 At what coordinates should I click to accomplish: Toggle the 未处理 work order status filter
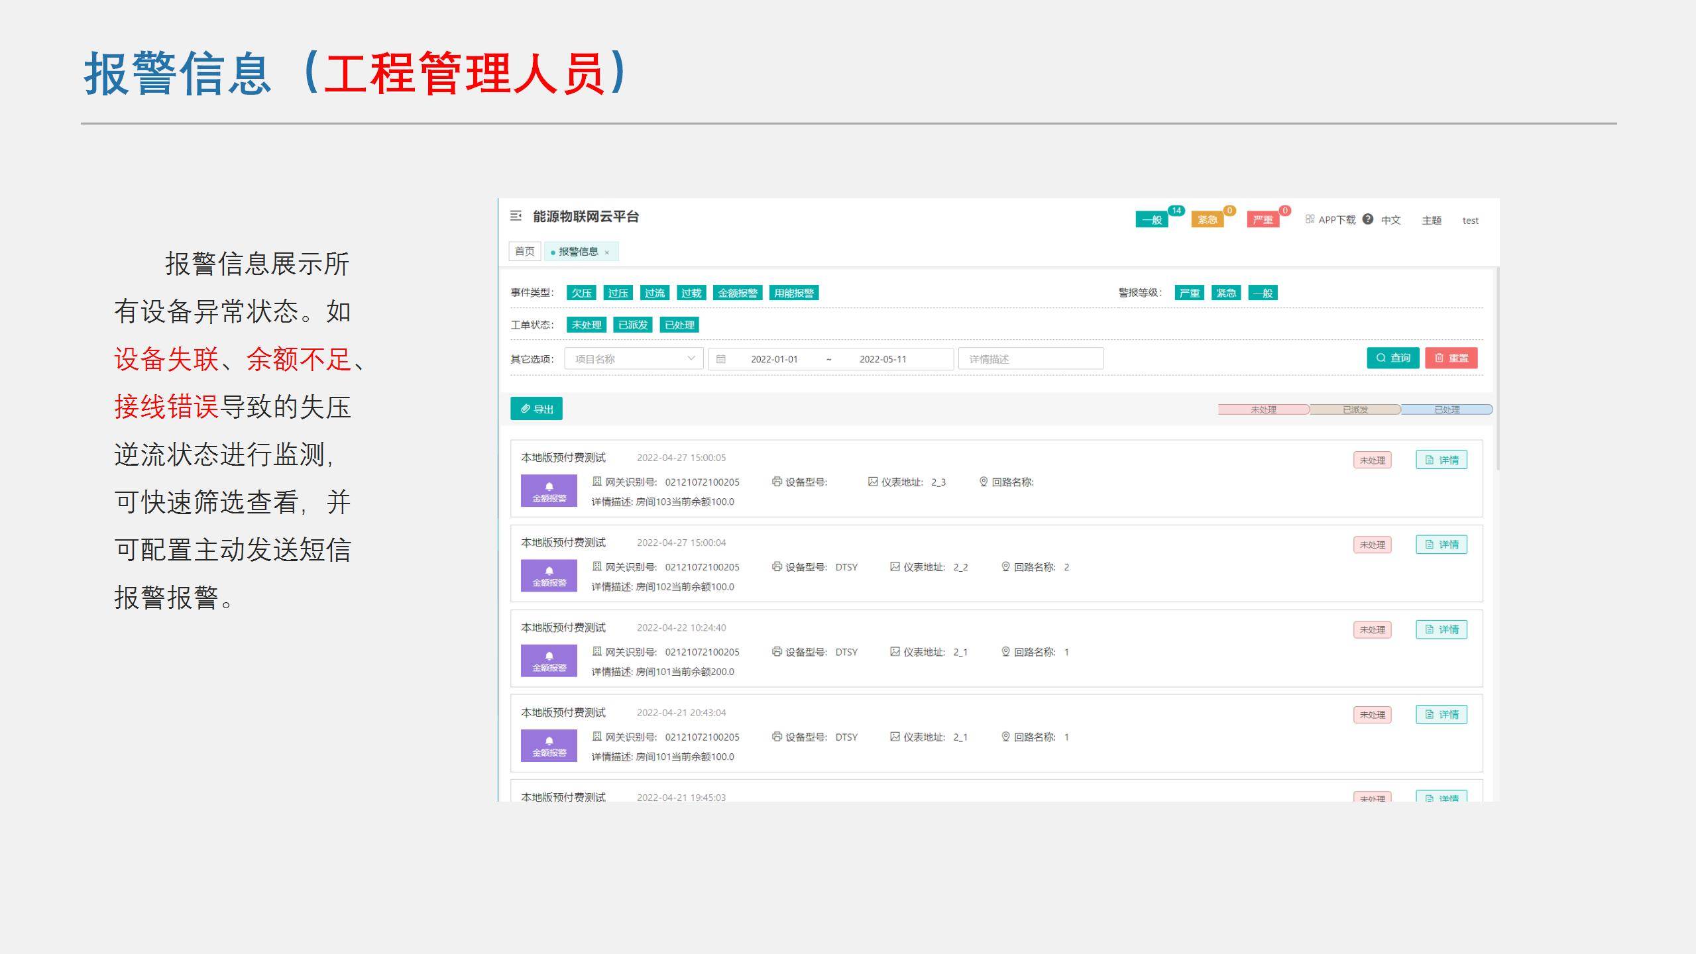pos(587,325)
